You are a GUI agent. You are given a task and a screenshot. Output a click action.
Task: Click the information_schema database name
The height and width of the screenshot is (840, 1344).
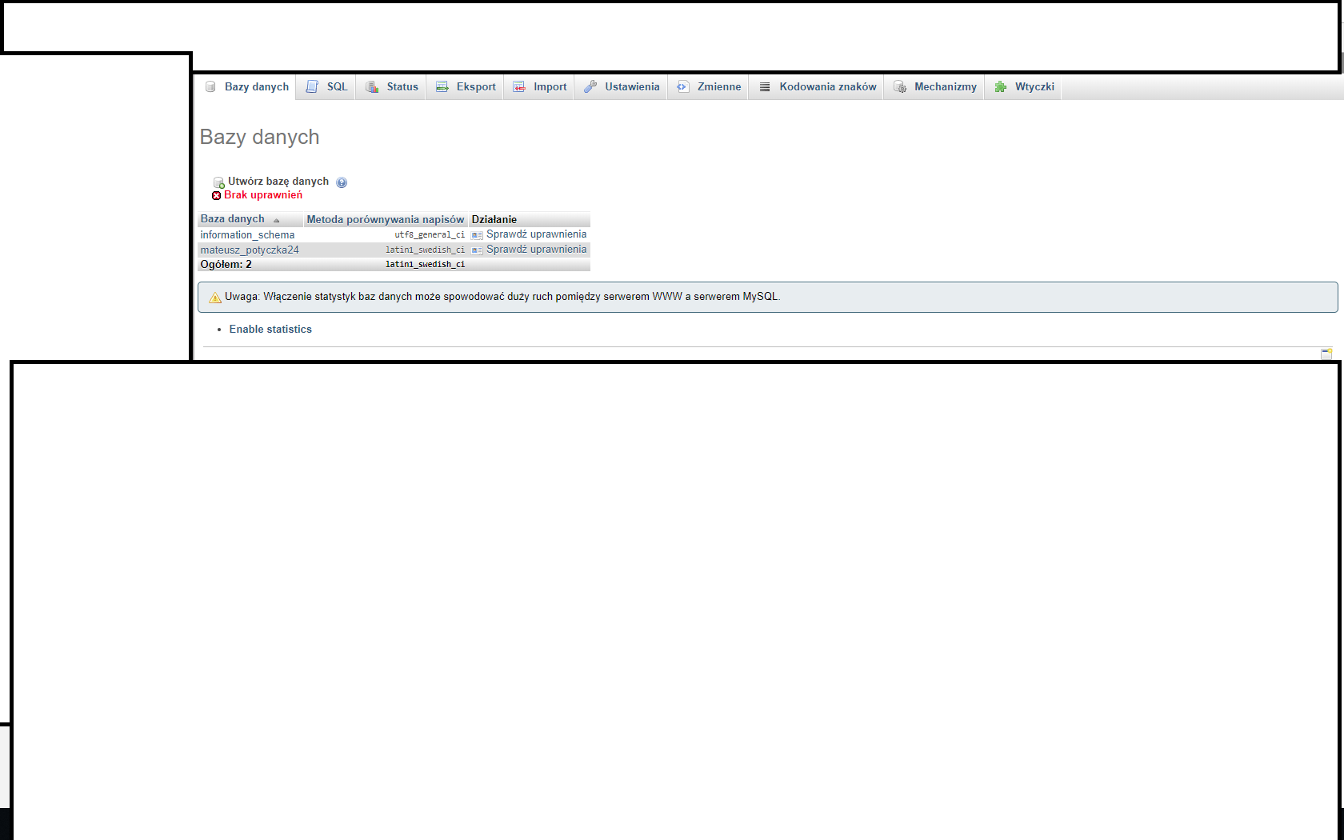(247, 235)
